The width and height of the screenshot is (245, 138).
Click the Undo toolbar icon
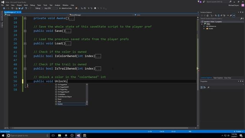pos(26,8)
